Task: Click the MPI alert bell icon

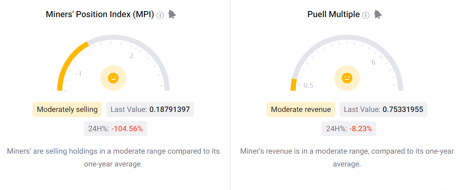Action: click(172, 14)
